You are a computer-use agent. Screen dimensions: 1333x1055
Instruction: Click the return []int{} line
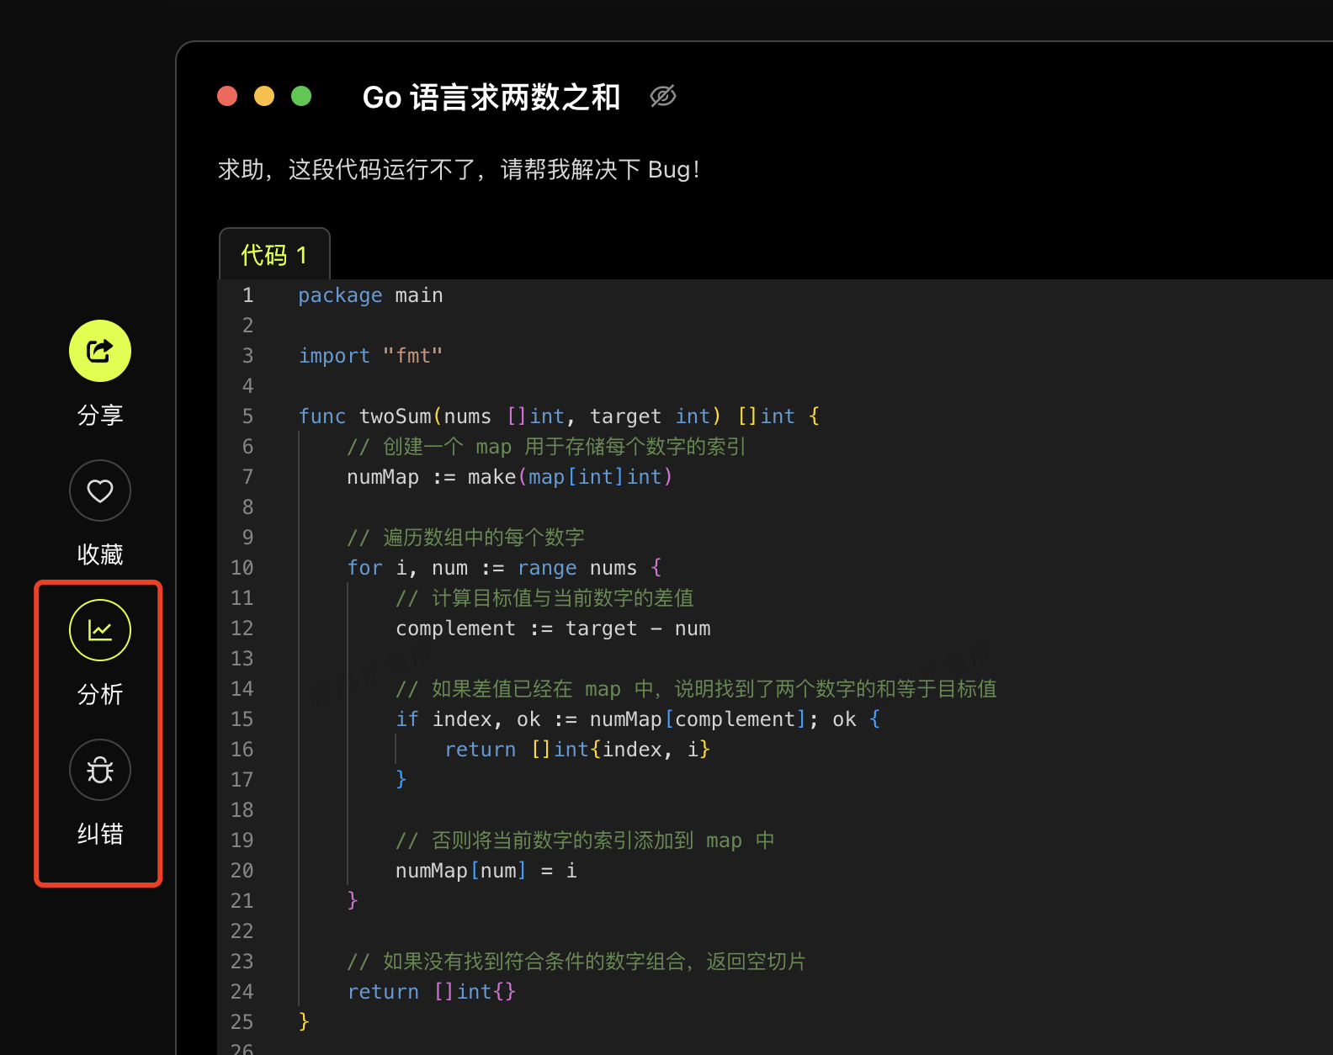[431, 992]
